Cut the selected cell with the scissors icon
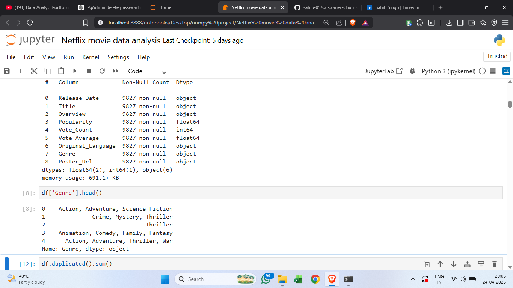The height and width of the screenshot is (288, 513). tap(34, 71)
